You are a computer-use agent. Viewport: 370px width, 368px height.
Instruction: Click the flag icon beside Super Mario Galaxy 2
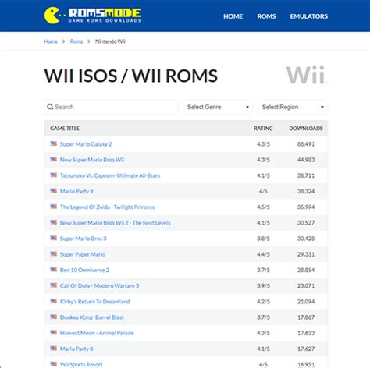[54, 143]
